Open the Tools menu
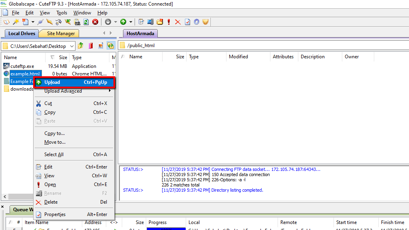Image resolution: width=409 pixels, height=230 pixels. click(x=62, y=13)
